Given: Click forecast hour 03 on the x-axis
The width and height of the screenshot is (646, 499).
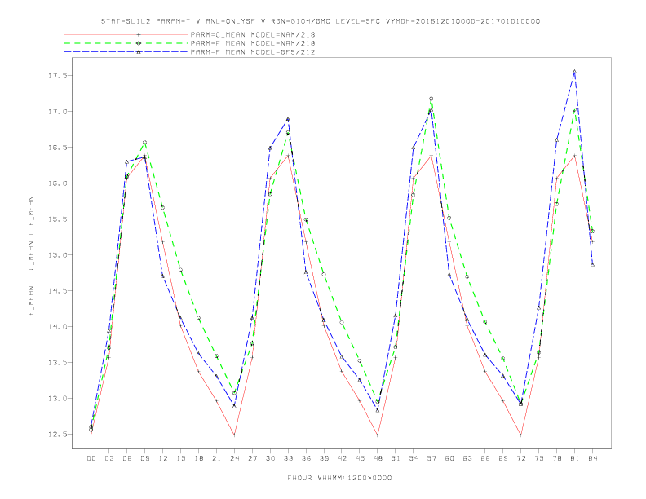Looking at the screenshot, I should 108,458.
